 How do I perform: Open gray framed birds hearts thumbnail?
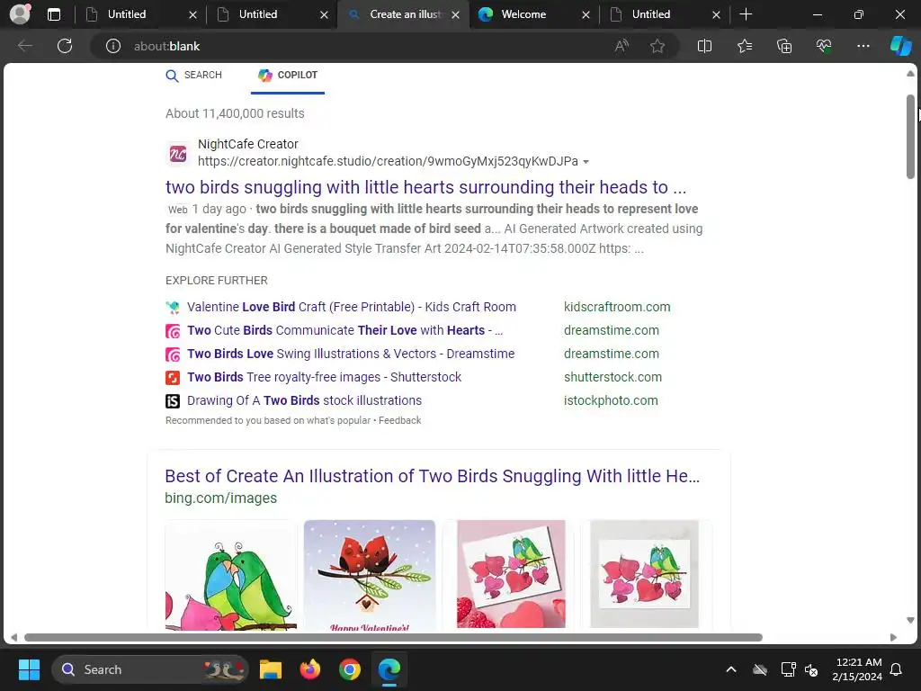point(644,574)
